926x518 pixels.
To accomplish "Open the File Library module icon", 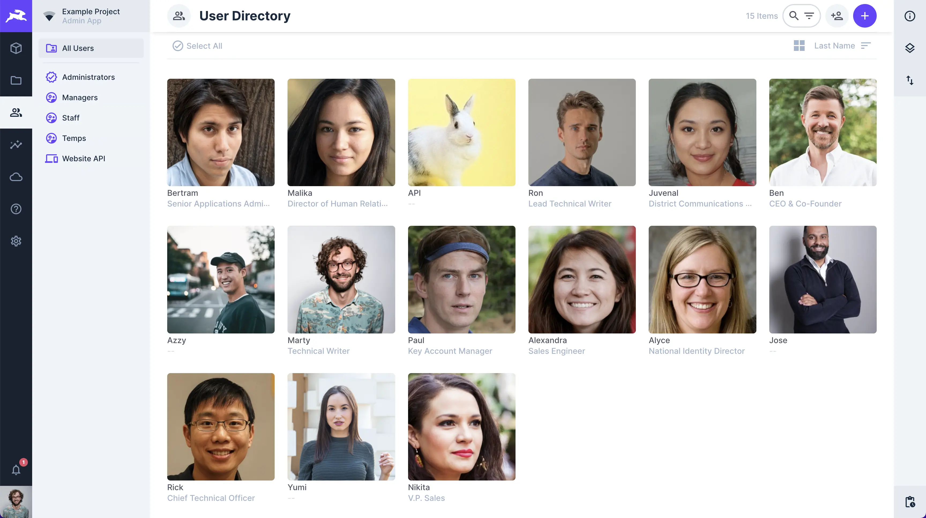I will coord(16,80).
